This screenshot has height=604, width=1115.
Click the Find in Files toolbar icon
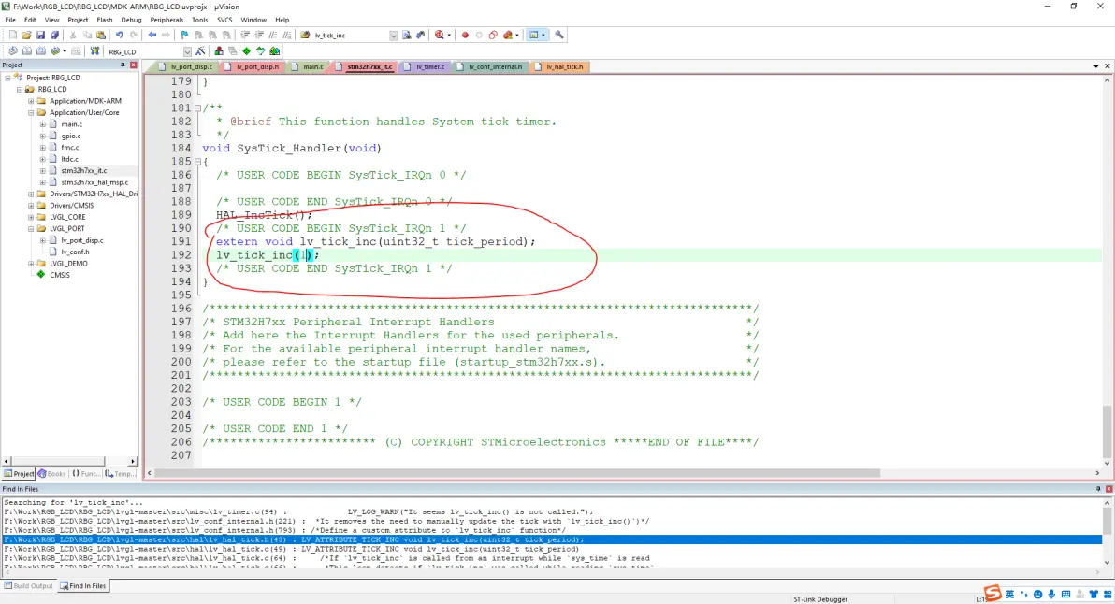pyautogui.click(x=407, y=36)
